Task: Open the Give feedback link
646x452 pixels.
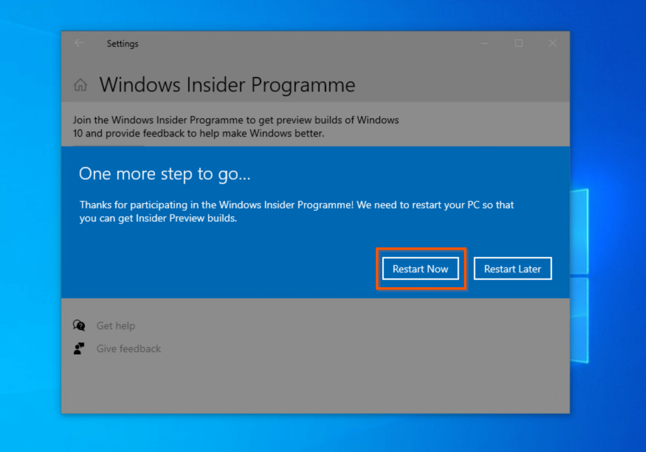Action: 128,349
